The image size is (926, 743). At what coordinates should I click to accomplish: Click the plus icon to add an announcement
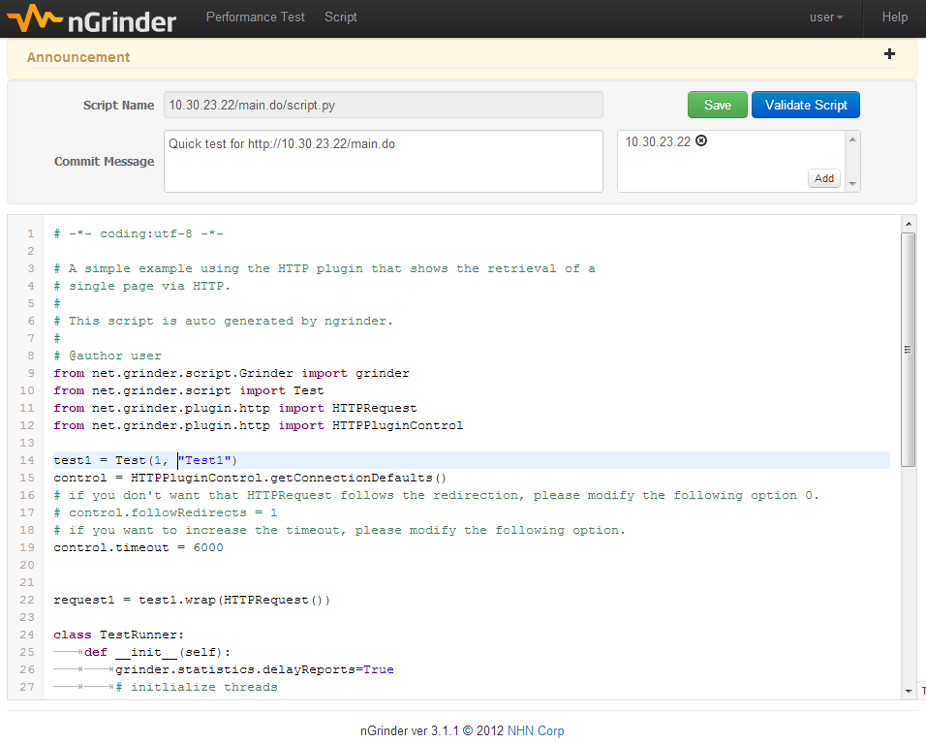pyautogui.click(x=889, y=54)
